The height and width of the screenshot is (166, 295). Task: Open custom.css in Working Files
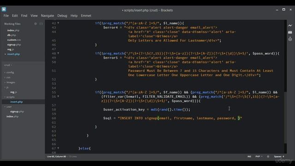coord(14,40)
